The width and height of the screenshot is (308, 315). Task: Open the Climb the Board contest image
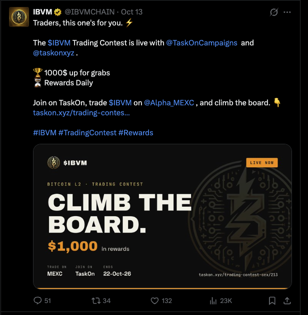pos(162,216)
